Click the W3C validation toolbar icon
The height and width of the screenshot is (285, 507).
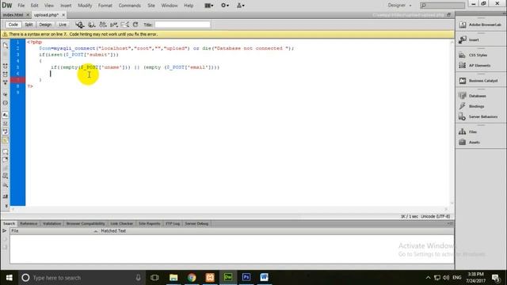[x=114, y=25]
